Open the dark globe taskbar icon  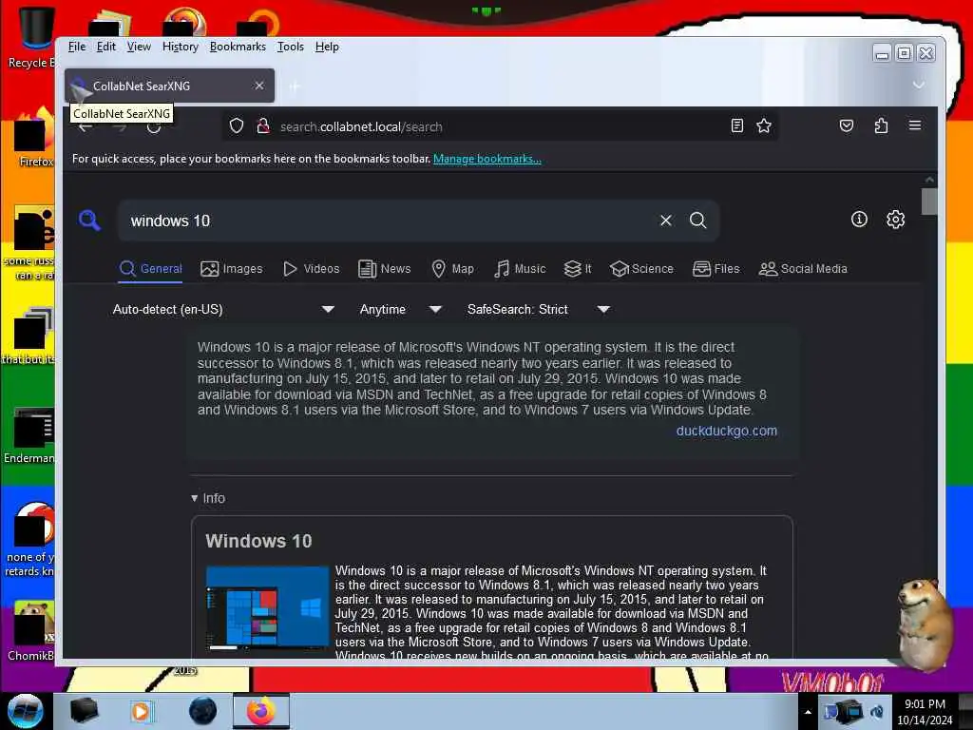(x=203, y=711)
